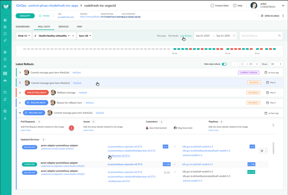
Task: Click the Help question mark icon
Action: 235,6
